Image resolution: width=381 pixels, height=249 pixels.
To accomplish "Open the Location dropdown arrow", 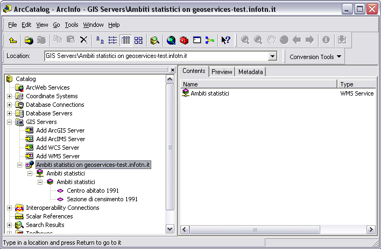I will pos(273,56).
